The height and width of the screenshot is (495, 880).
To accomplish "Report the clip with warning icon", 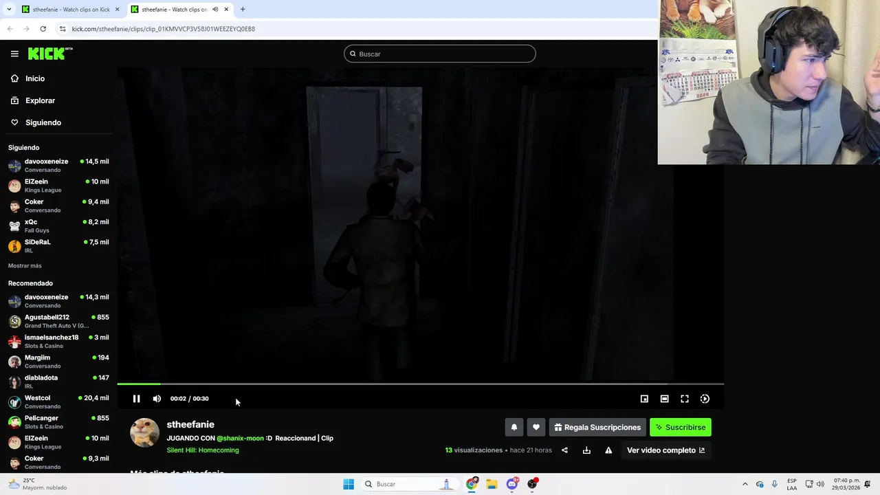I will 608,450.
